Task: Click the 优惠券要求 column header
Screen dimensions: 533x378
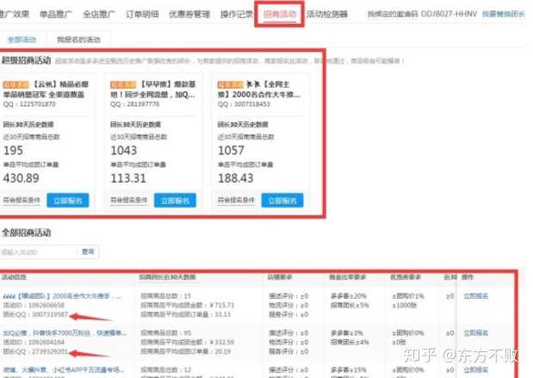Action: coord(406,277)
